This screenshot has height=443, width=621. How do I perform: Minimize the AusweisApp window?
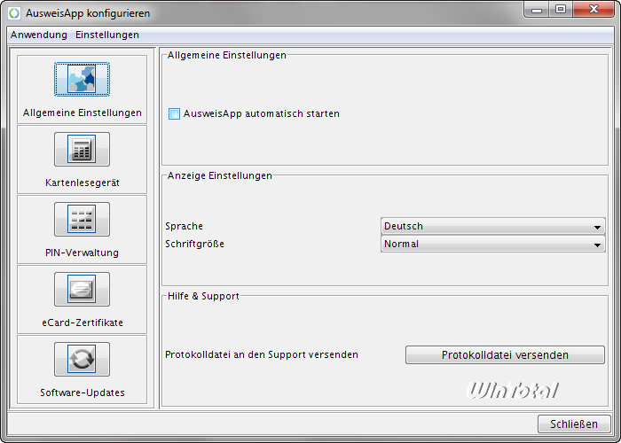[x=537, y=10]
